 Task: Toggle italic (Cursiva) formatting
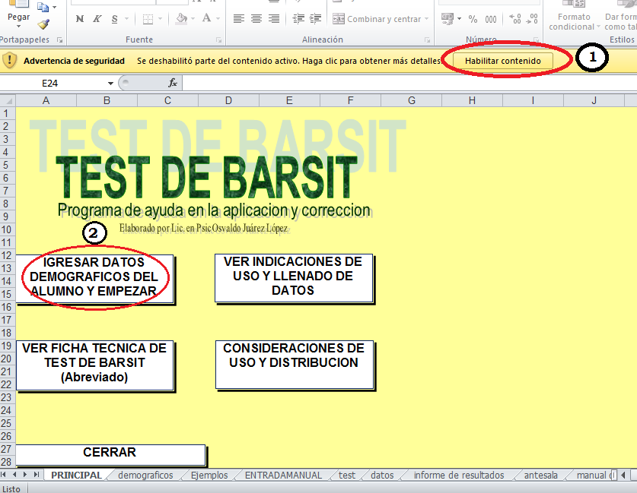97,17
